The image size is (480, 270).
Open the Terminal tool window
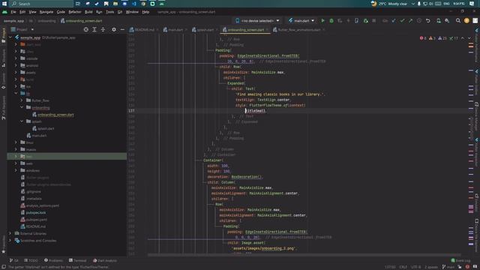pos(78,260)
